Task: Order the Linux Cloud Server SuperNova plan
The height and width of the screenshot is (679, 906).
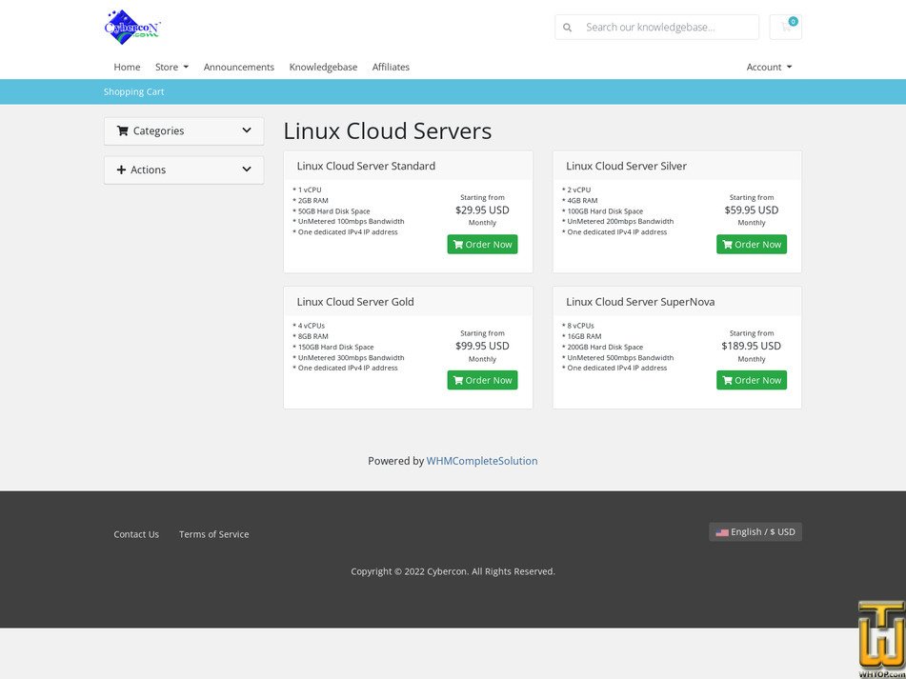Action: click(x=752, y=380)
